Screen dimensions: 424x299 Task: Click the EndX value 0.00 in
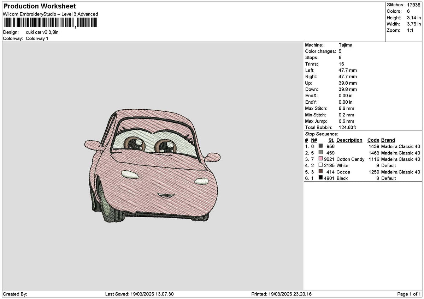tap(346, 96)
